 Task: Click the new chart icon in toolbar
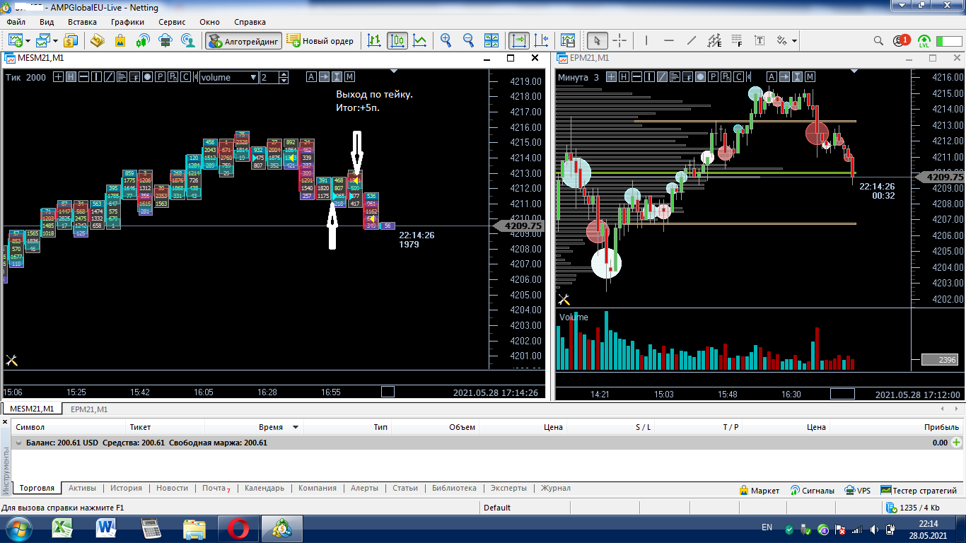pos(15,40)
